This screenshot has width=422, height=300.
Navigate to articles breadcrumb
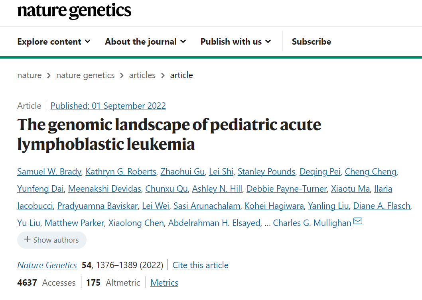click(142, 75)
